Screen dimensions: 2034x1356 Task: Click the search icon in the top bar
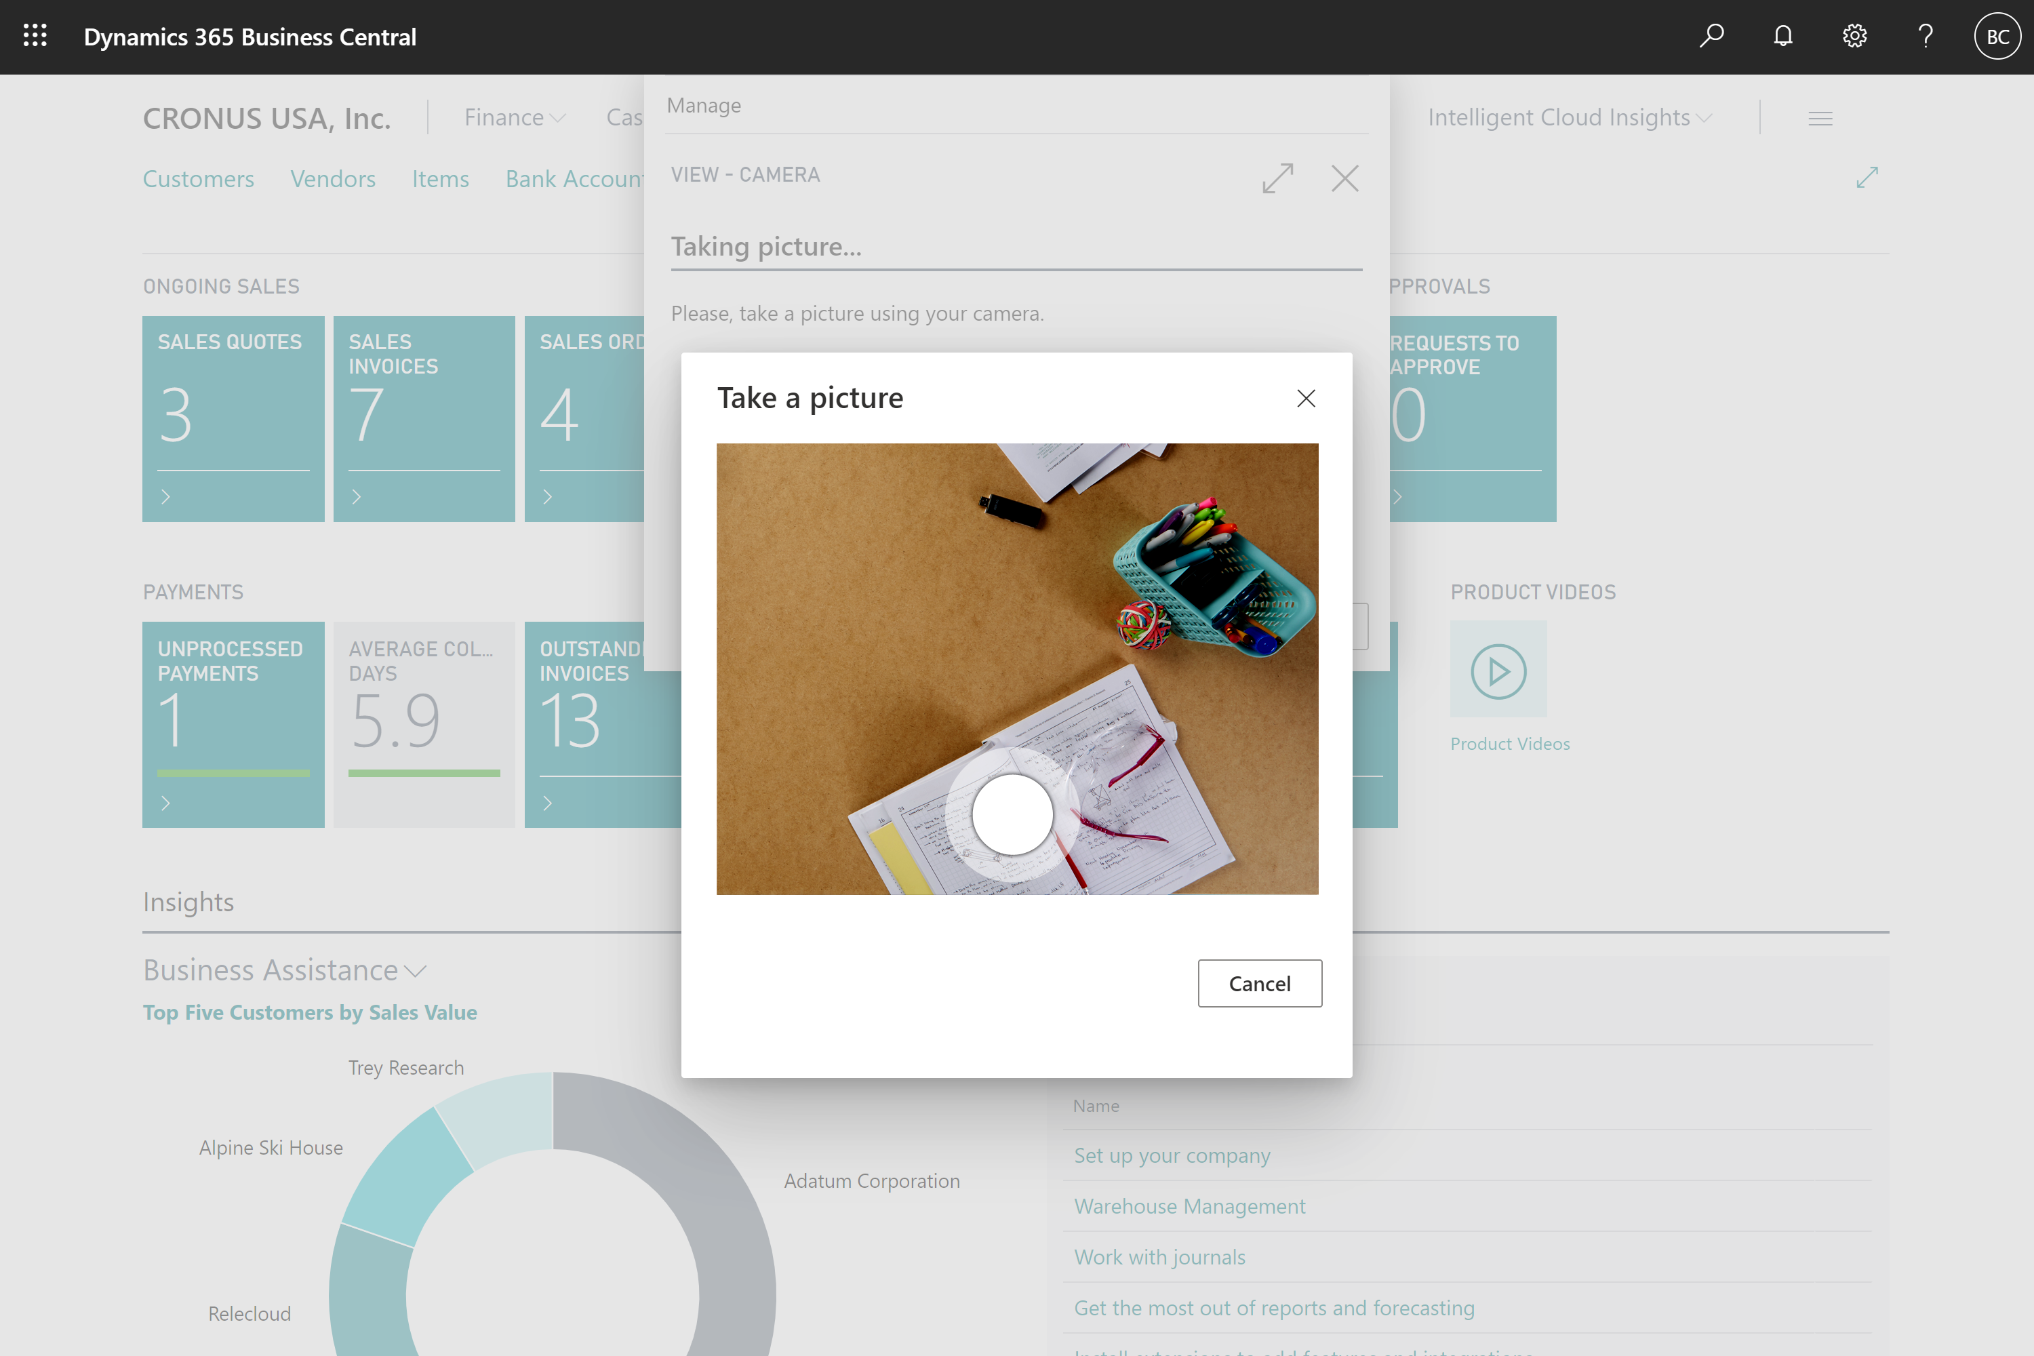coord(1712,37)
